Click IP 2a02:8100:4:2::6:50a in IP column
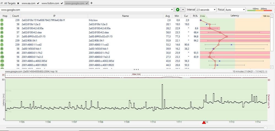 33,28
